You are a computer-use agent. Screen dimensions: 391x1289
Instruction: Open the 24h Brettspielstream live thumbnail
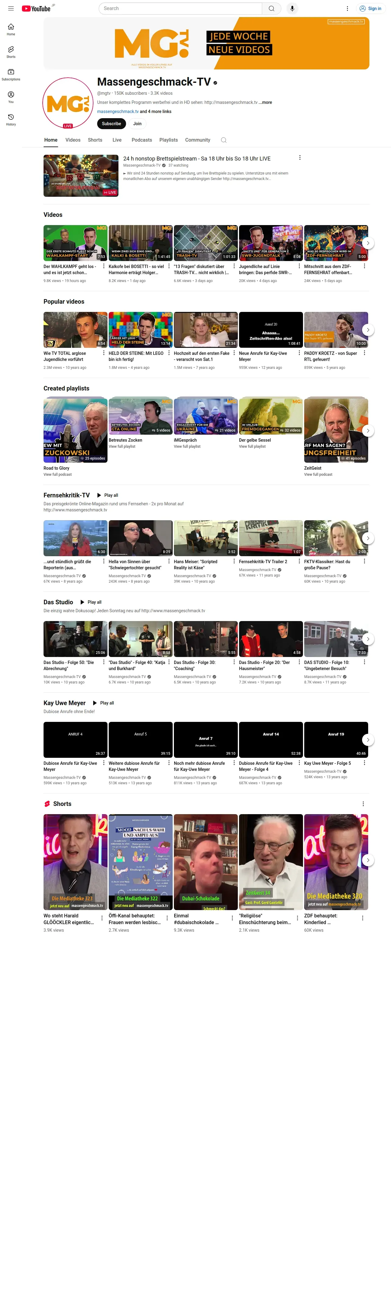(81, 176)
